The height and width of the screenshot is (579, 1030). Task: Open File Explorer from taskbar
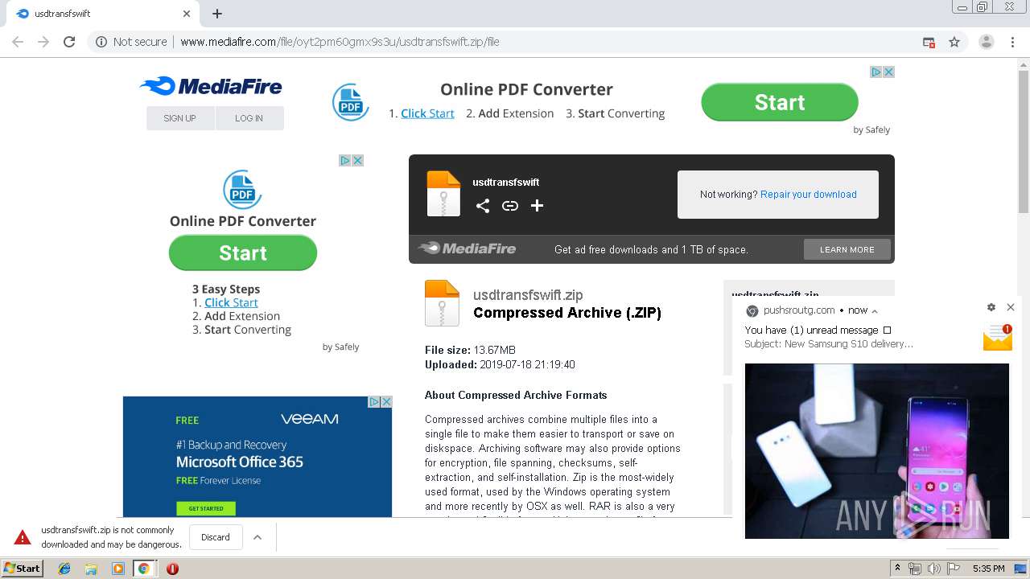pyautogui.click(x=91, y=569)
